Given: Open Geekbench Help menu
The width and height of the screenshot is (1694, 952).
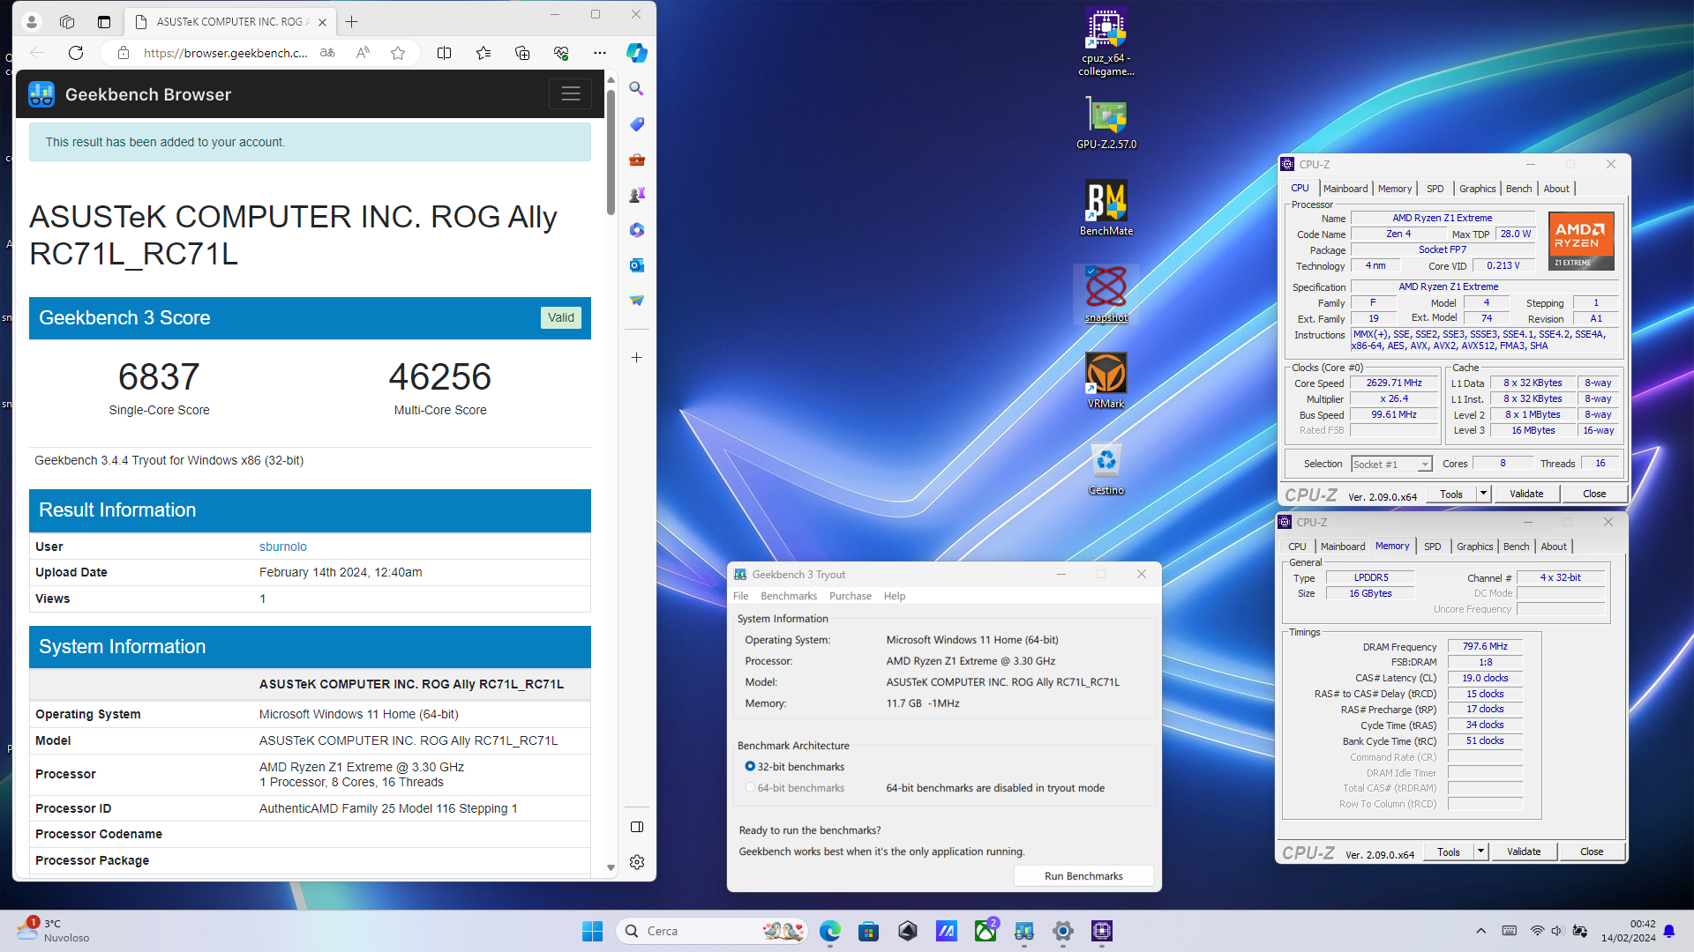Looking at the screenshot, I should (x=895, y=596).
